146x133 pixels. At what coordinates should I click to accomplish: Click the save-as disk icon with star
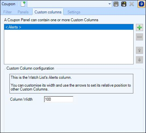124,4
